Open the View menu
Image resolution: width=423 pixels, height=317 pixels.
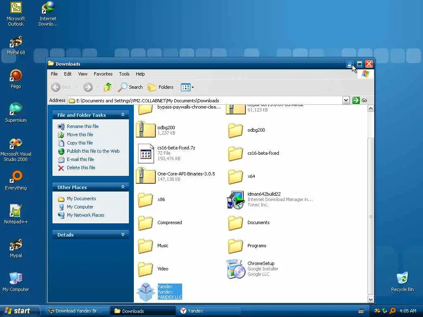(x=83, y=74)
